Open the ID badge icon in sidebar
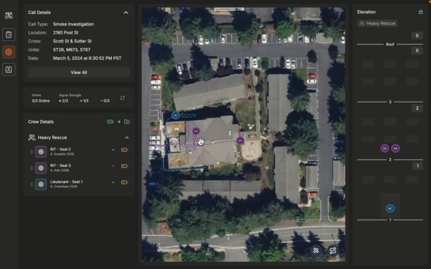Viewport: 431px width, 269px height. 9,69
